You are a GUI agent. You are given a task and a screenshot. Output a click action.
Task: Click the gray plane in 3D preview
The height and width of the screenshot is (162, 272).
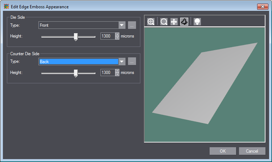[x=203, y=87]
